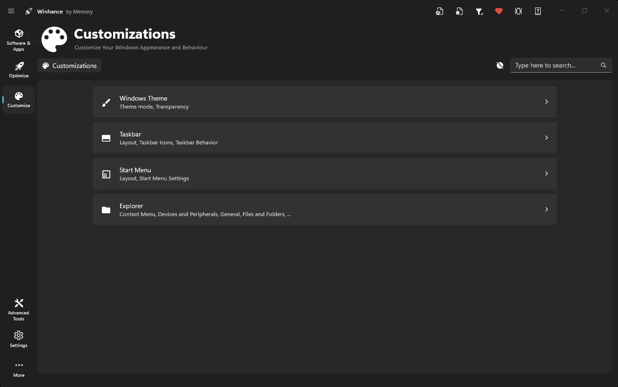Screen dimensions: 618x387
Task: Open the Explorer customization row
Action: tap(324, 210)
